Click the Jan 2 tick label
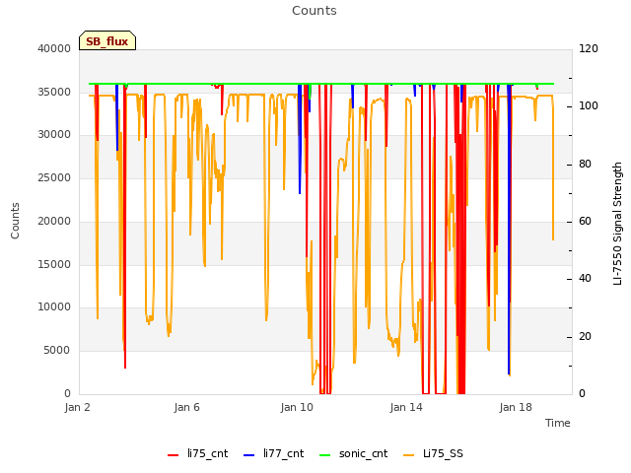631x473 pixels. click(77, 407)
